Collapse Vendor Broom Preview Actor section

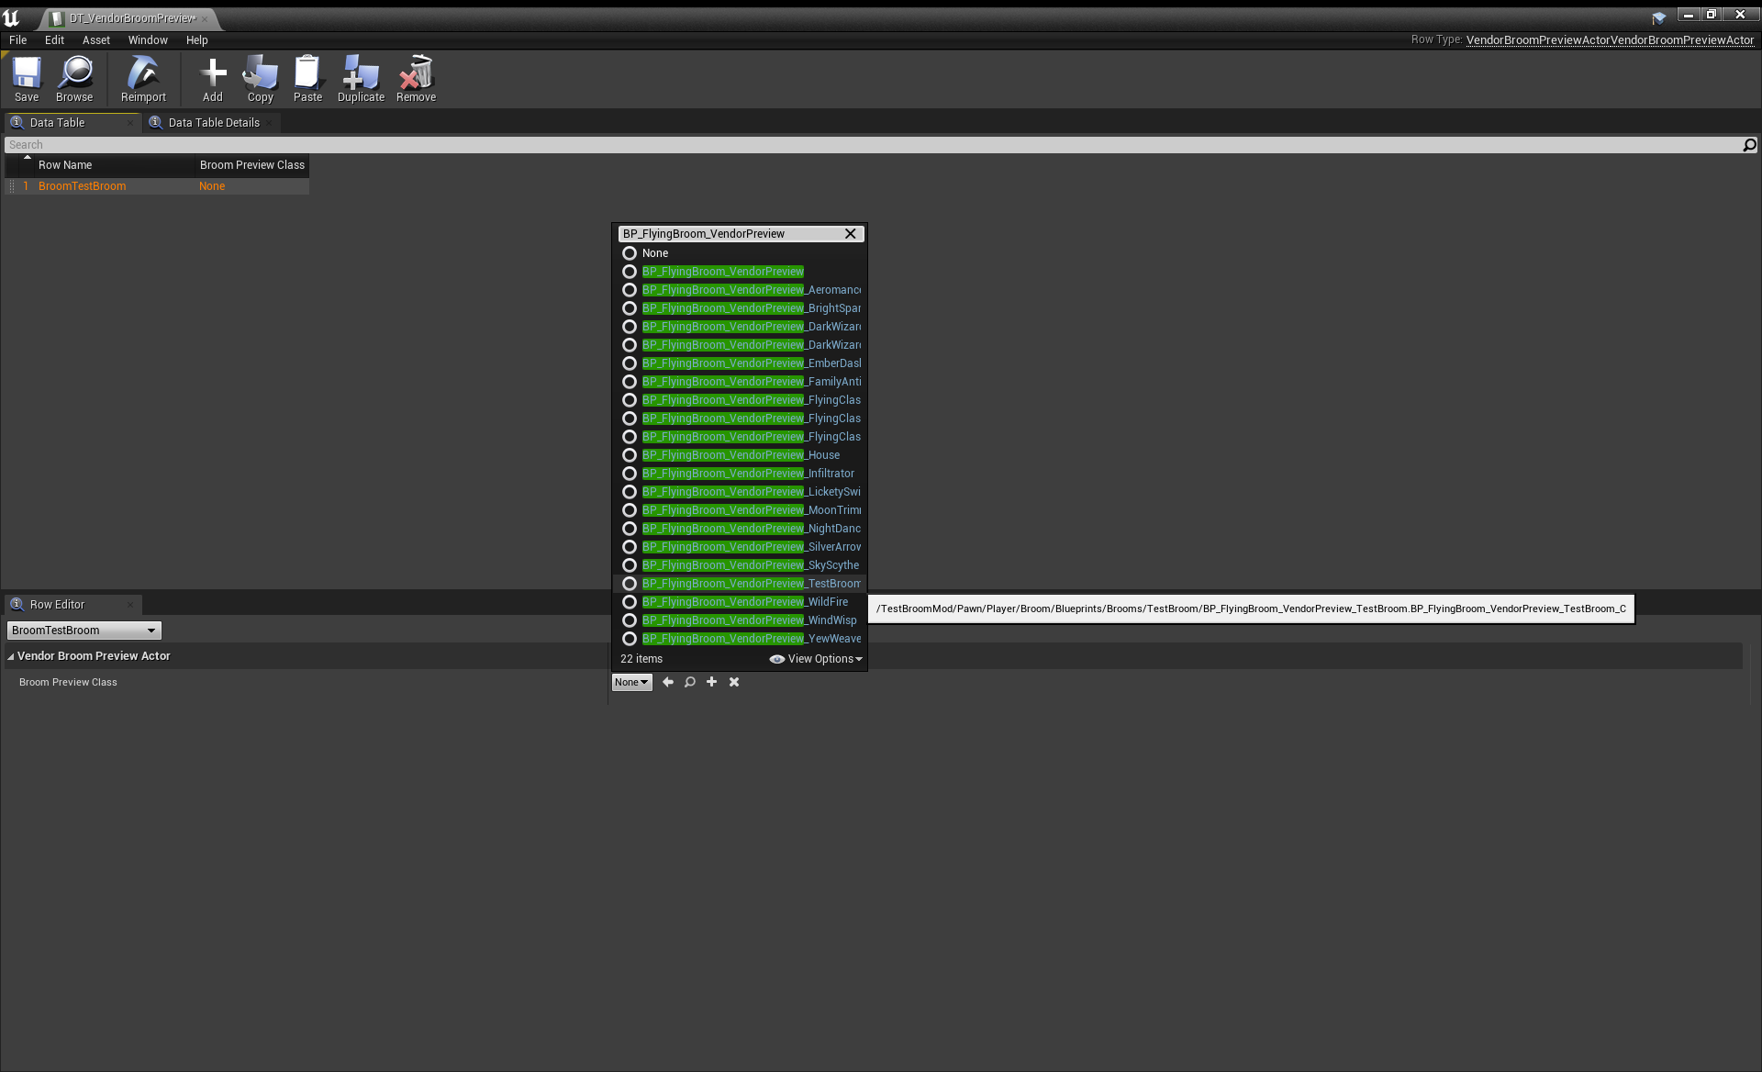click(11, 656)
